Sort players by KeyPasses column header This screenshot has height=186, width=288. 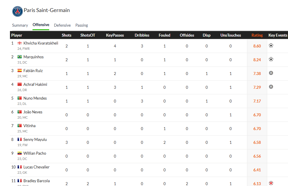tap(115, 35)
